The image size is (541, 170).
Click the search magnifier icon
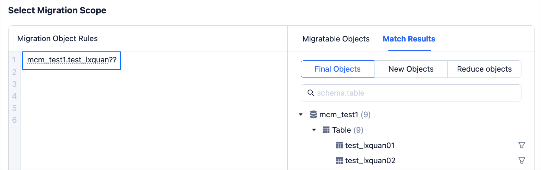[x=311, y=93]
